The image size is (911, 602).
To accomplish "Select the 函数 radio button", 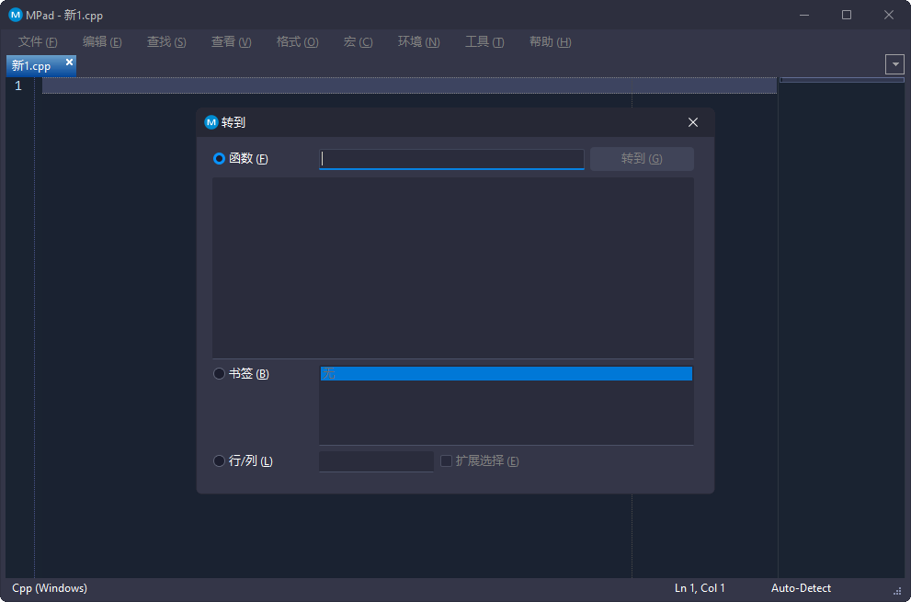I will coord(219,158).
